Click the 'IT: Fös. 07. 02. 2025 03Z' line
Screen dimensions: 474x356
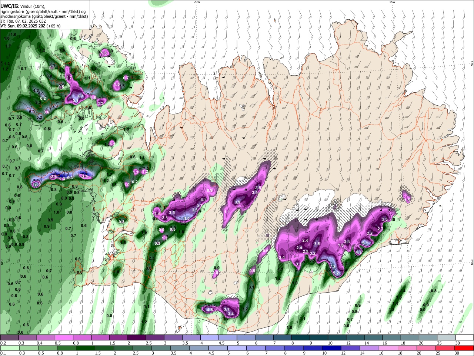[x=23, y=21]
